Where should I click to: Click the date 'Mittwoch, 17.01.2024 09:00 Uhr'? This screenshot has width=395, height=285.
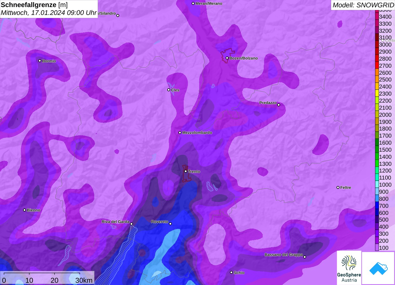pyautogui.click(x=49, y=13)
